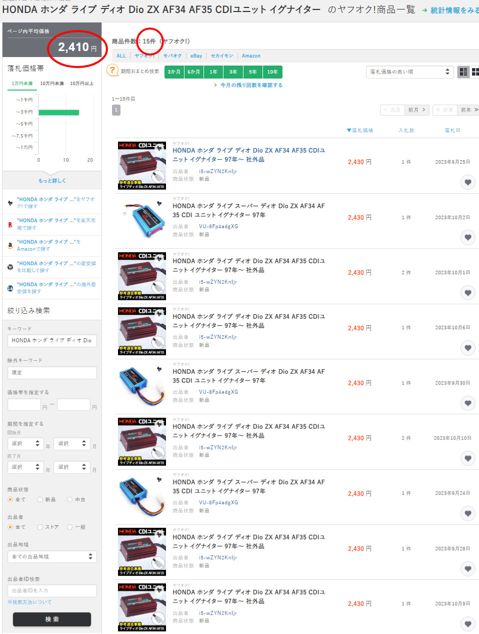
Task: Click the 3千円 green price bar
Action: [59, 112]
